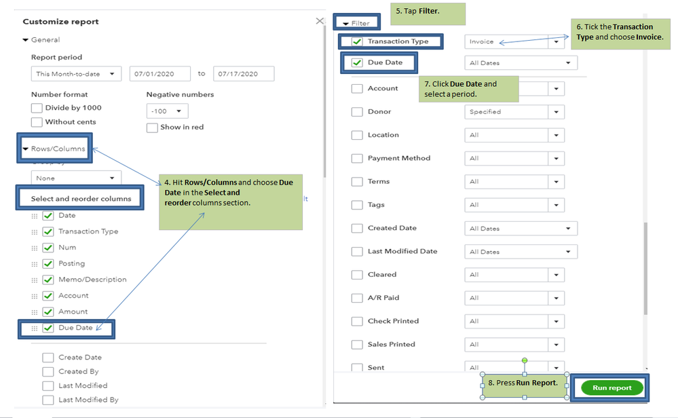Enable the Divide by 1000 checkbox

37,108
